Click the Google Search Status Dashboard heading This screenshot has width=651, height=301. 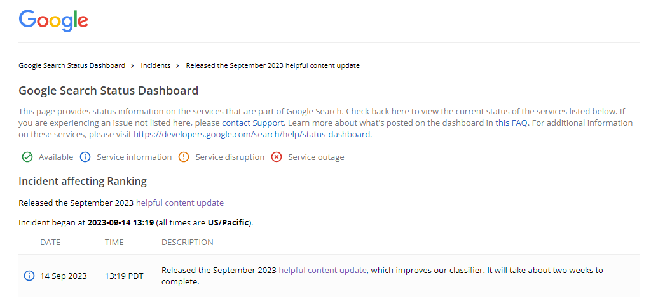108,90
